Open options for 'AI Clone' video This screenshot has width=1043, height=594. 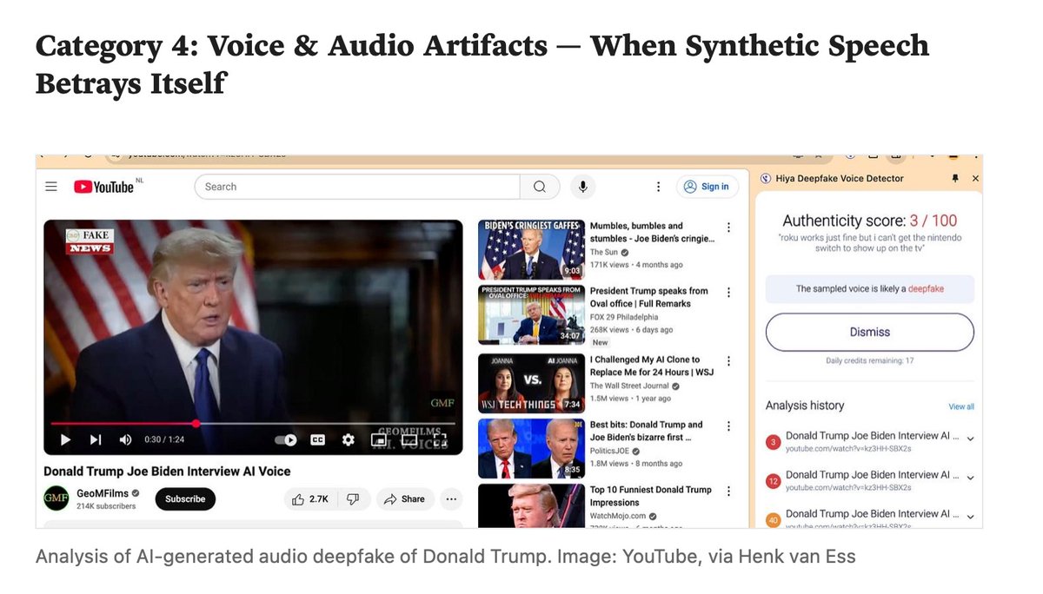728,361
